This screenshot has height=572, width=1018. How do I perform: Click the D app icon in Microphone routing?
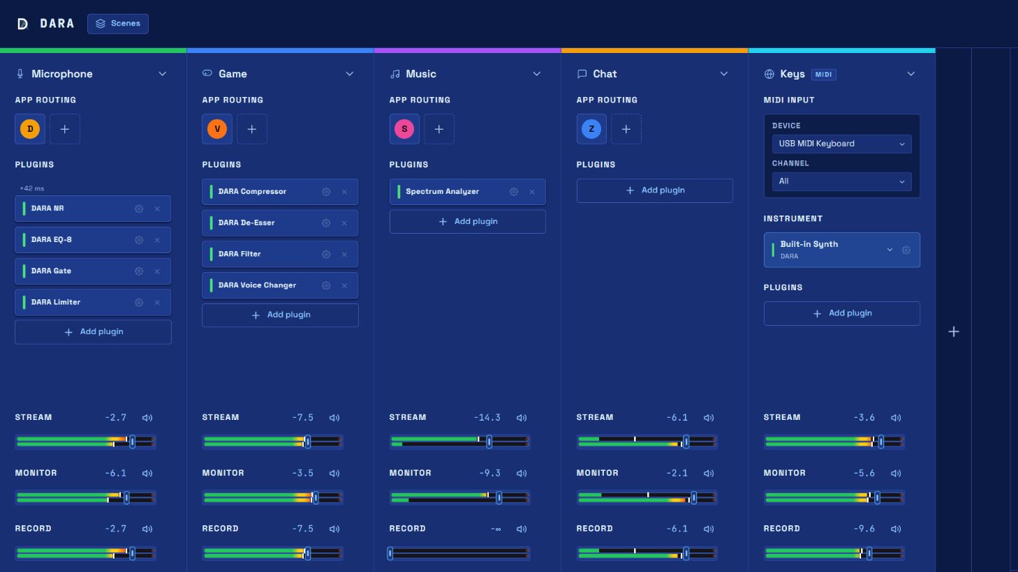[30, 129]
